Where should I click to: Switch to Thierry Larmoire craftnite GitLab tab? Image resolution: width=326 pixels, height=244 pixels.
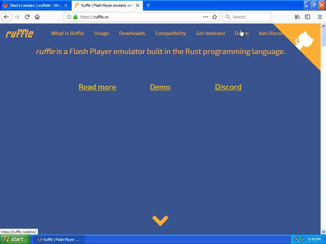[36, 5]
